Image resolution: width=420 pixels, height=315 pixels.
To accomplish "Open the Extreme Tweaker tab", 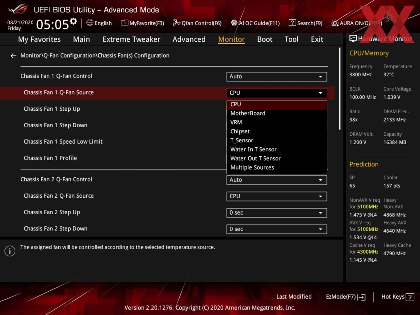I will click(x=131, y=39).
